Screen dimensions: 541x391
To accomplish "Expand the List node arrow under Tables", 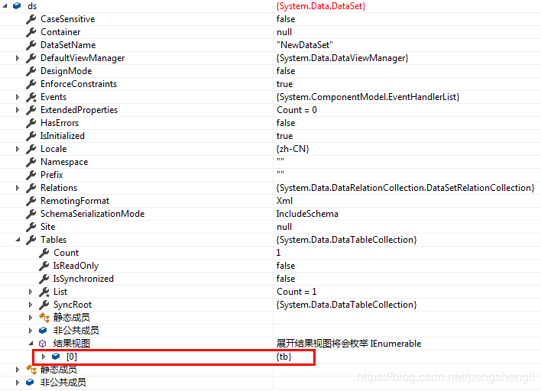I will (x=31, y=292).
